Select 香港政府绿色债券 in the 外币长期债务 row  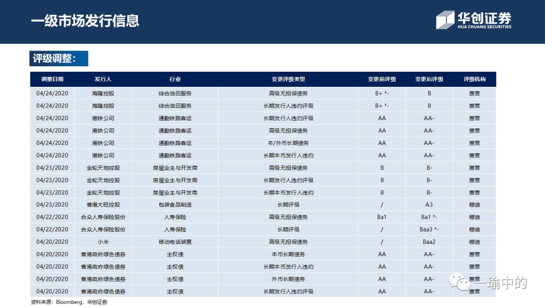103,279
